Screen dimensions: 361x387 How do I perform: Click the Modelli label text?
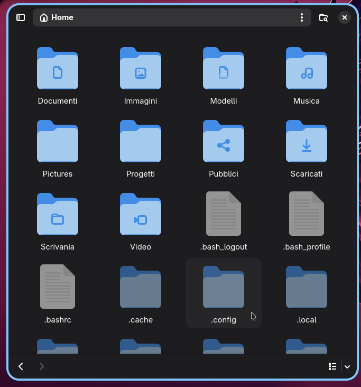223,101
